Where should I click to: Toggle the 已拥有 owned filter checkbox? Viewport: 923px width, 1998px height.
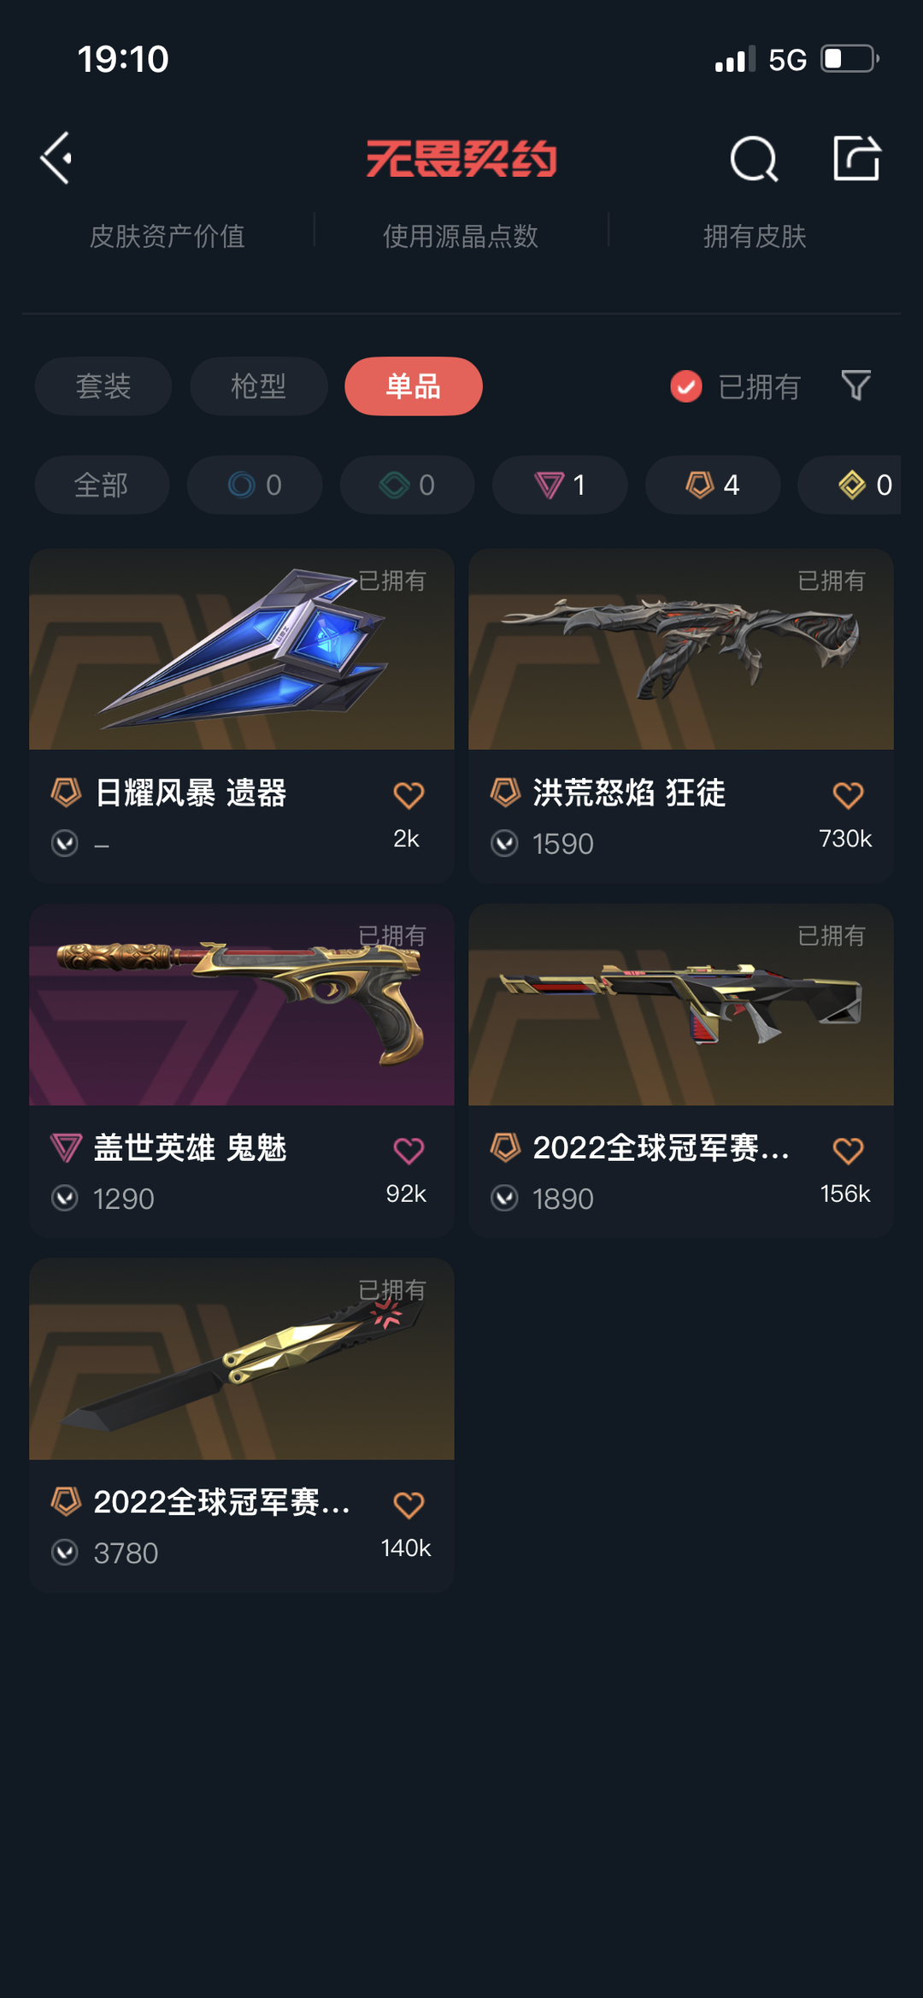click(686, 386)
